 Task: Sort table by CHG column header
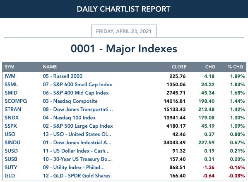(x=210, y=67)
